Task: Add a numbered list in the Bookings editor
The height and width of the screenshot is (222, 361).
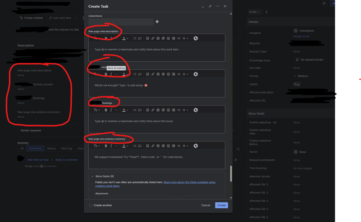Action: tap(140, 110)
